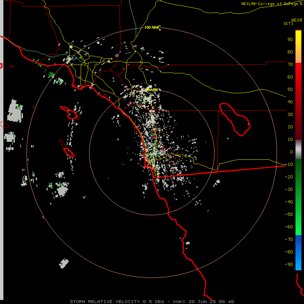Click the Santa Catalina Island outline
The height and width of the screenshot is (304, 304).
coord(70,113)
